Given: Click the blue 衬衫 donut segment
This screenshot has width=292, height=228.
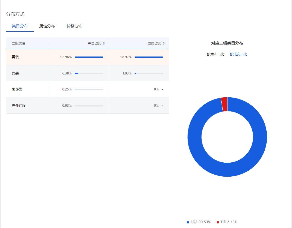Looking at the screenshot, I should tap(227, 170).
